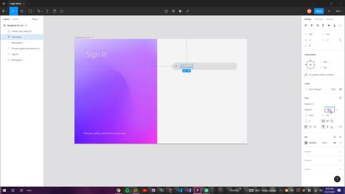Screen dimensions: 345x194
Task: Select the Comment tool
Action: [62, 11]
